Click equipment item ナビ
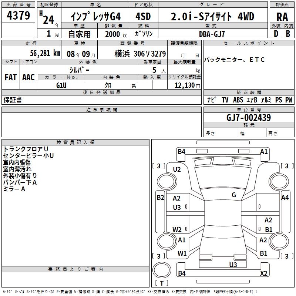The width and height of the screenshot is (296, 296). 211,100
